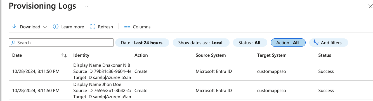This screenshot has width=373, height=101.
Task: Open the Dhakonar N B log row
Action: click(x=186, y=71)
